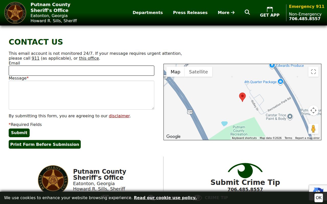Click into the Message text area
Image resolution: width=327 pixels, height=204 pixels.
coord(81,95)
